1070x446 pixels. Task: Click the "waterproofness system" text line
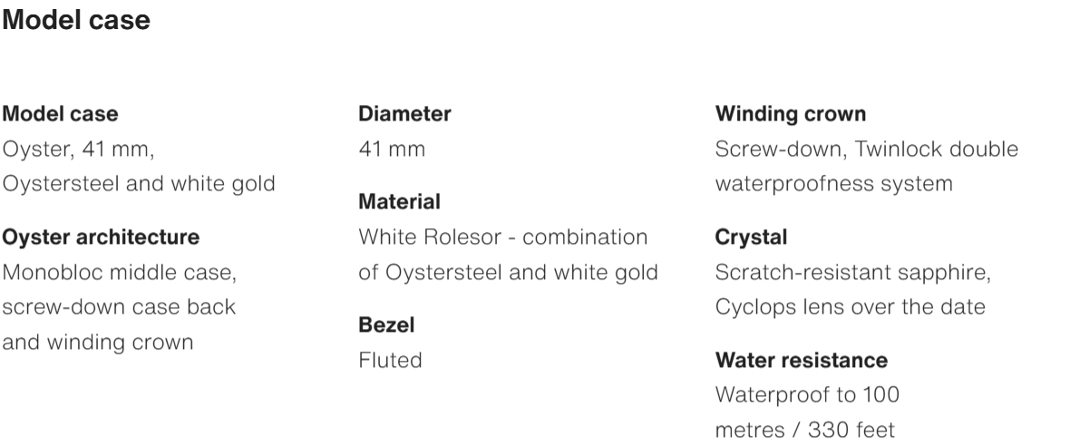833,183
